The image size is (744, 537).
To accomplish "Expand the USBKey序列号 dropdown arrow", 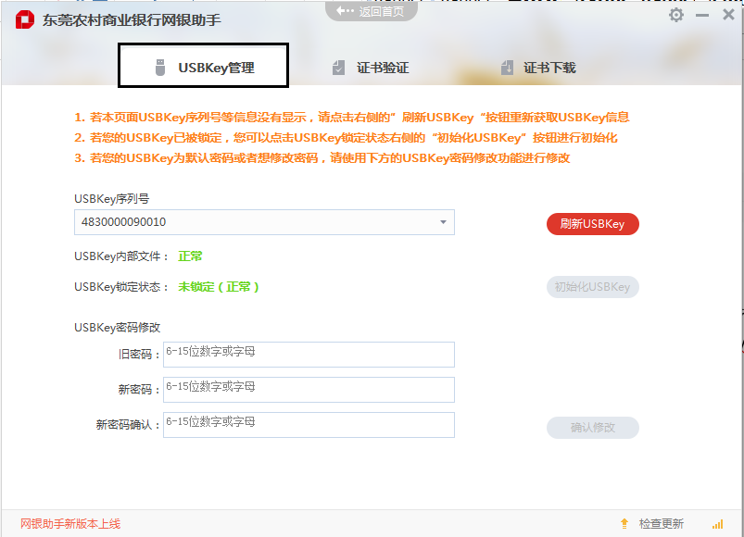I will (x=443, y=222).
